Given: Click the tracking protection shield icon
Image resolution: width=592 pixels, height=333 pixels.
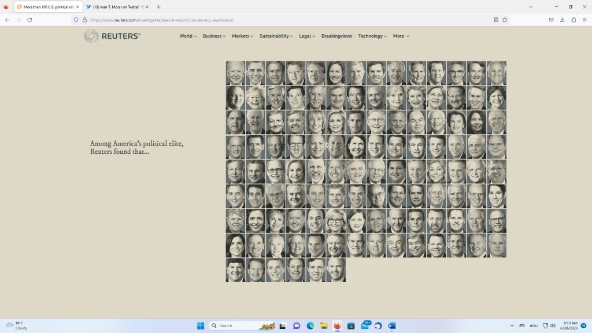Looking at the screenshot, I should 76,20.
